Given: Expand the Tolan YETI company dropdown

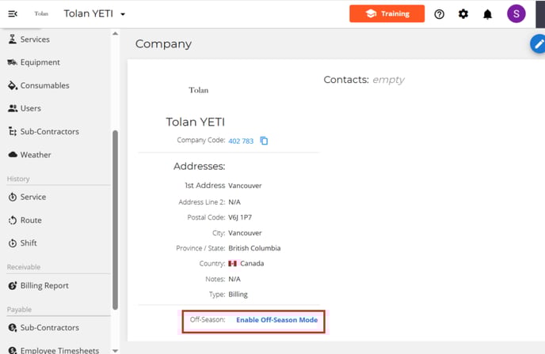Looking at the screenshot, I should click(123, 14).
